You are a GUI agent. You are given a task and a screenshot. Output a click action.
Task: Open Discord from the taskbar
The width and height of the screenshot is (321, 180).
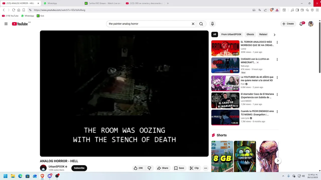point(50,176)
